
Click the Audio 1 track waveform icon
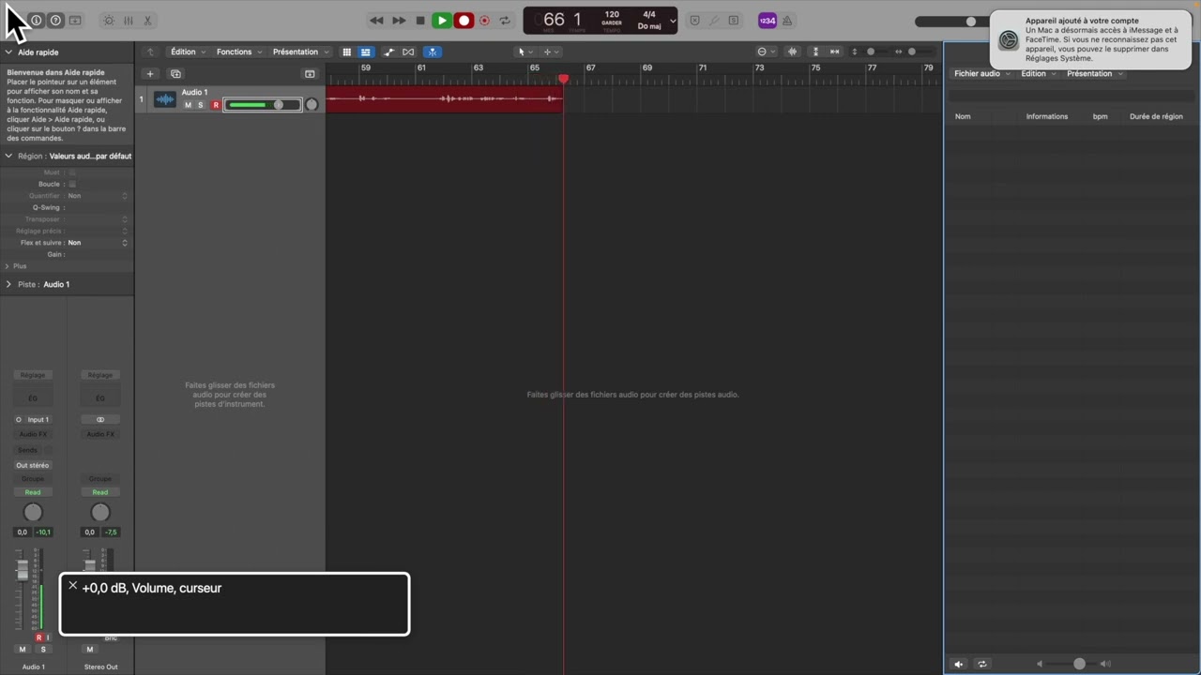[165, 99]
